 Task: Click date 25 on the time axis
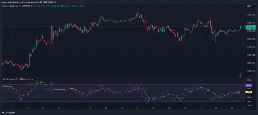[200, 108]
